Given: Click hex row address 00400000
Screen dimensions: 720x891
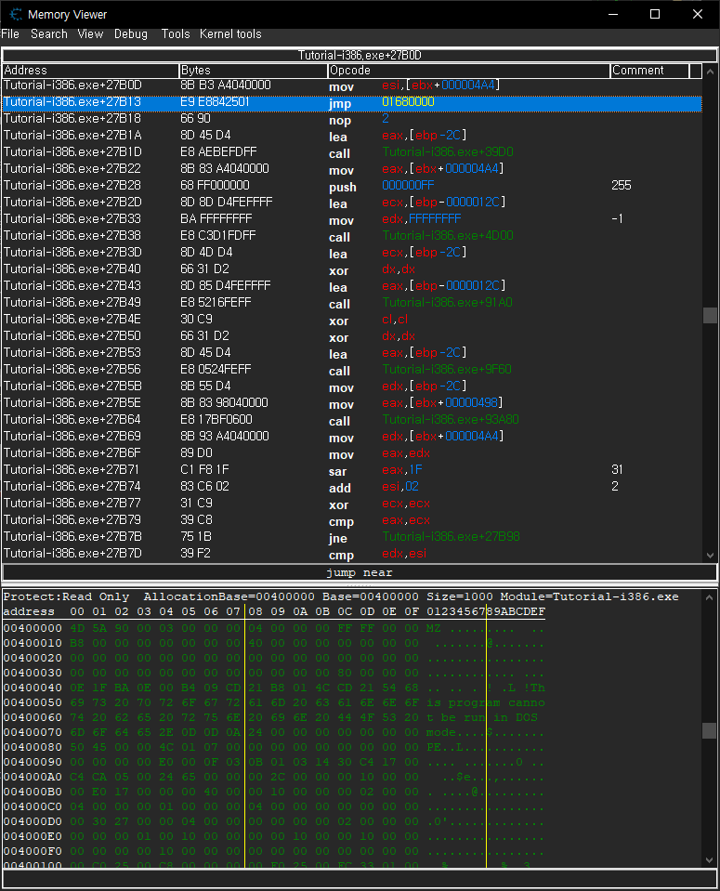Looking at the screenshot, I should click(33, 628).
